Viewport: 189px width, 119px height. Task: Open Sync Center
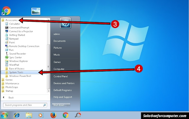tap(14, 57)
